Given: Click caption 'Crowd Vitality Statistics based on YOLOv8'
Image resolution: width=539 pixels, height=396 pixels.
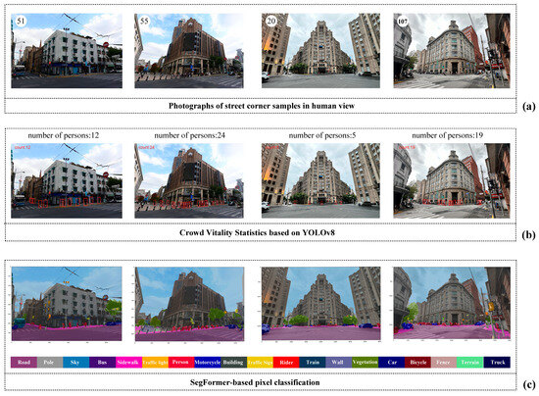Looking at the screenshot, I should [x=257, y=232].
